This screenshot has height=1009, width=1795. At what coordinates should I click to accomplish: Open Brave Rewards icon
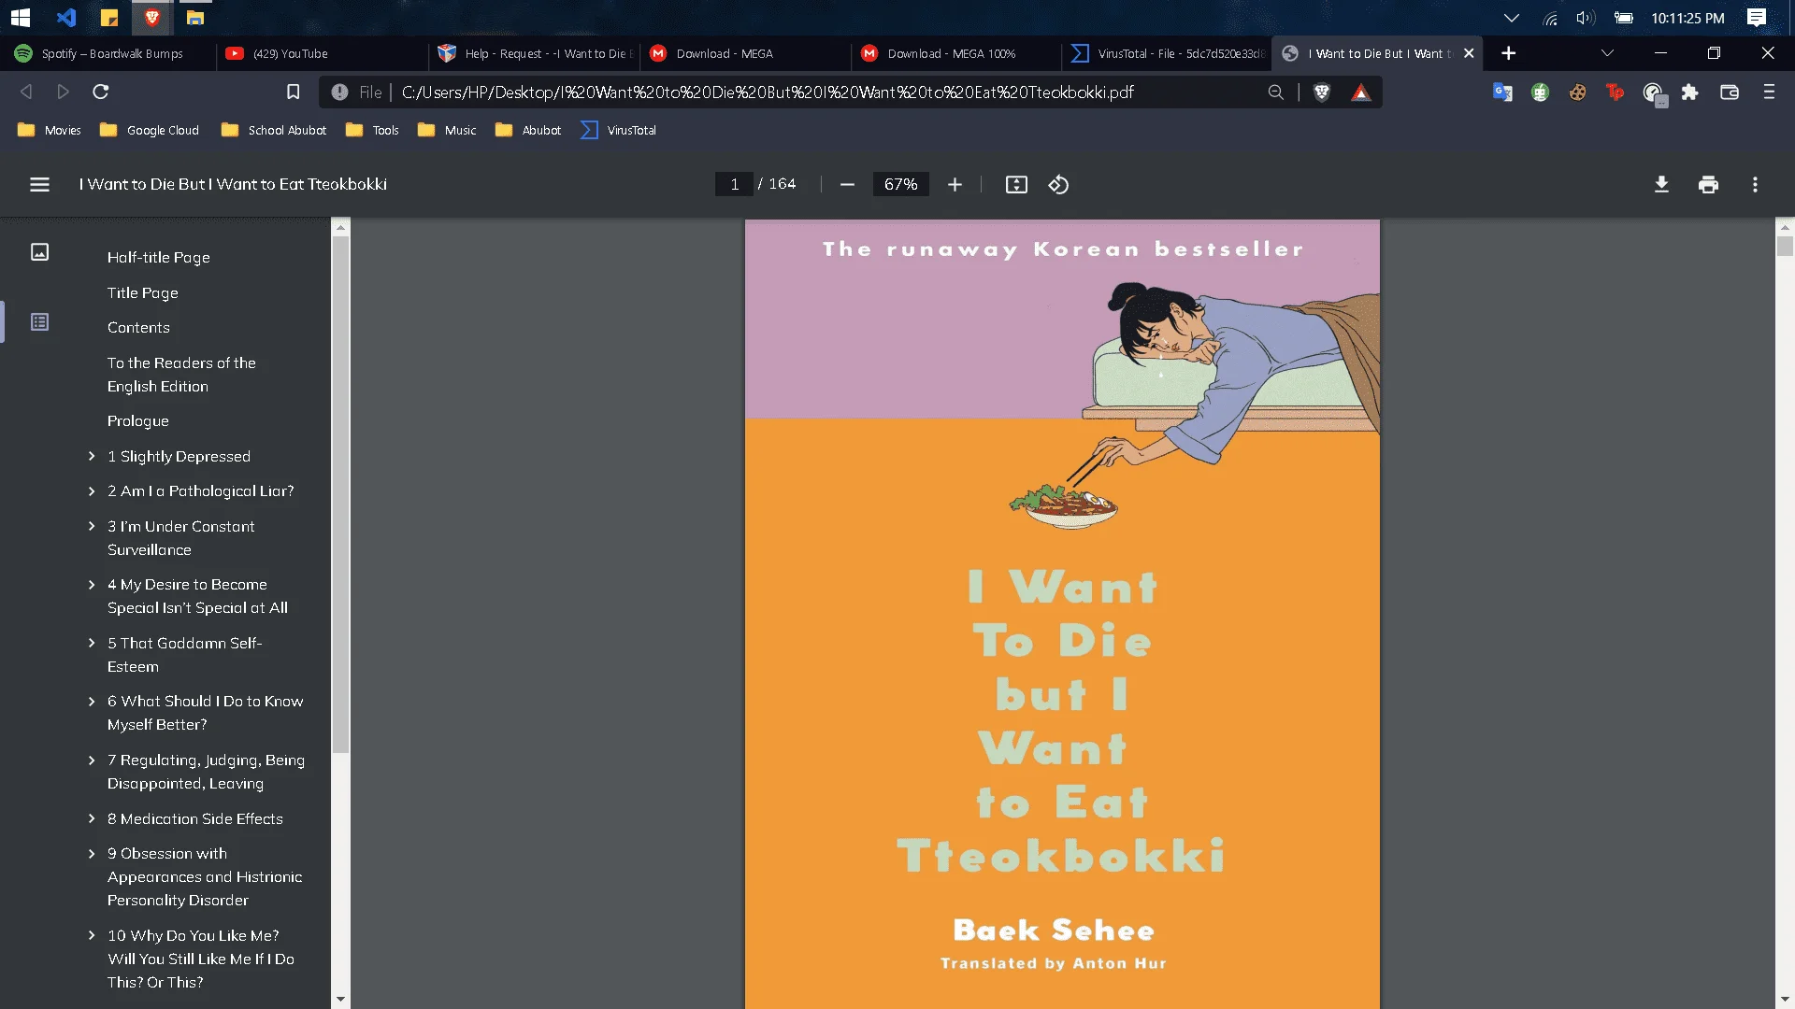click(x=1361, y=92)
